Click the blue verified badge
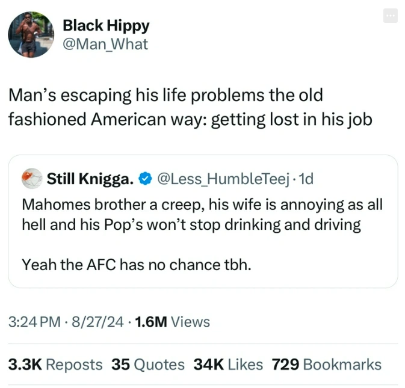This screenshot has height=388, width=405. pyautogui.click(x=145, y=179)
